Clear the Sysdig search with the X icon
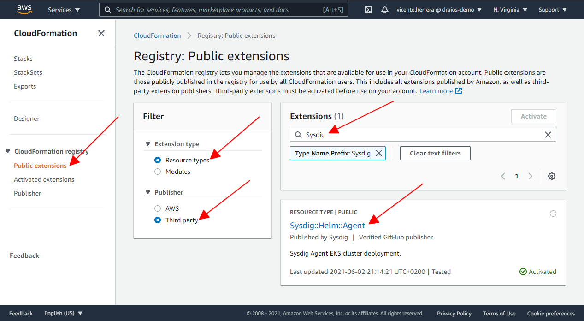Screen dimensions: 584x321 (x=548, y=135)
